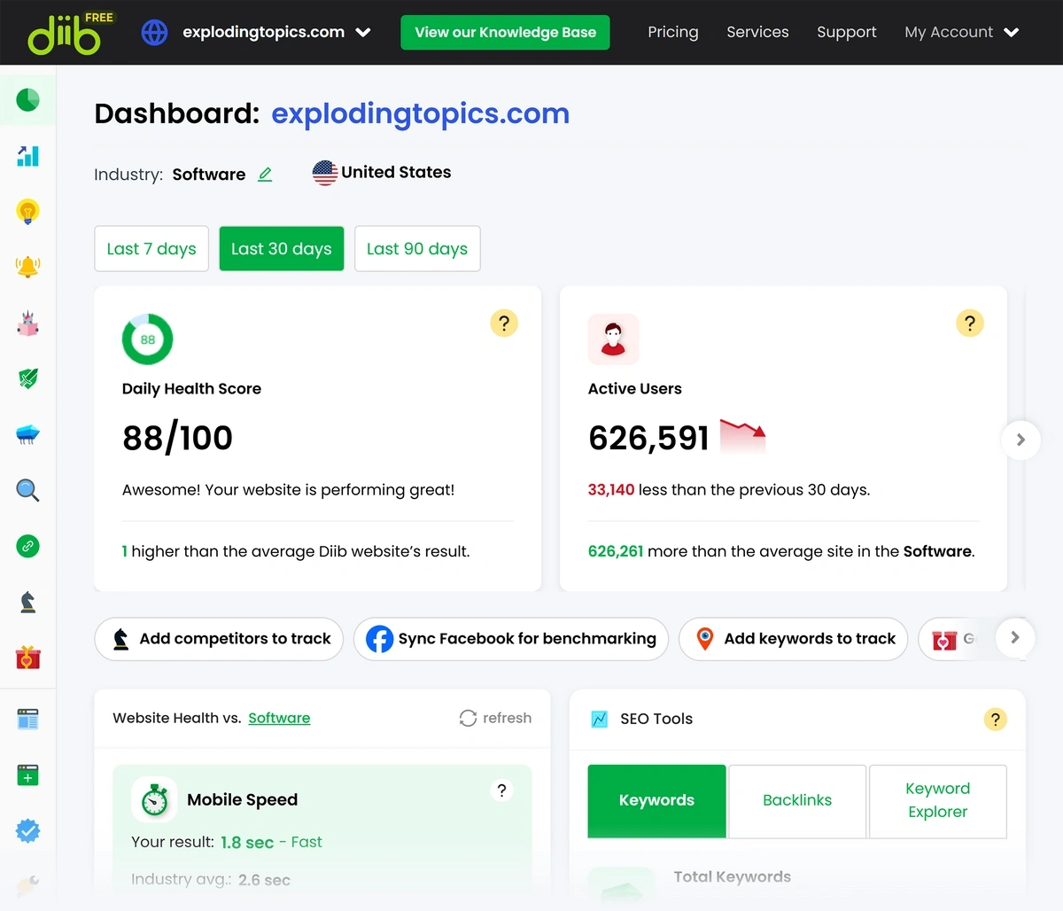The image size is (1063, 911).
Task: Open the magnifying glass sidebar icon
Action: coord(27,490)
